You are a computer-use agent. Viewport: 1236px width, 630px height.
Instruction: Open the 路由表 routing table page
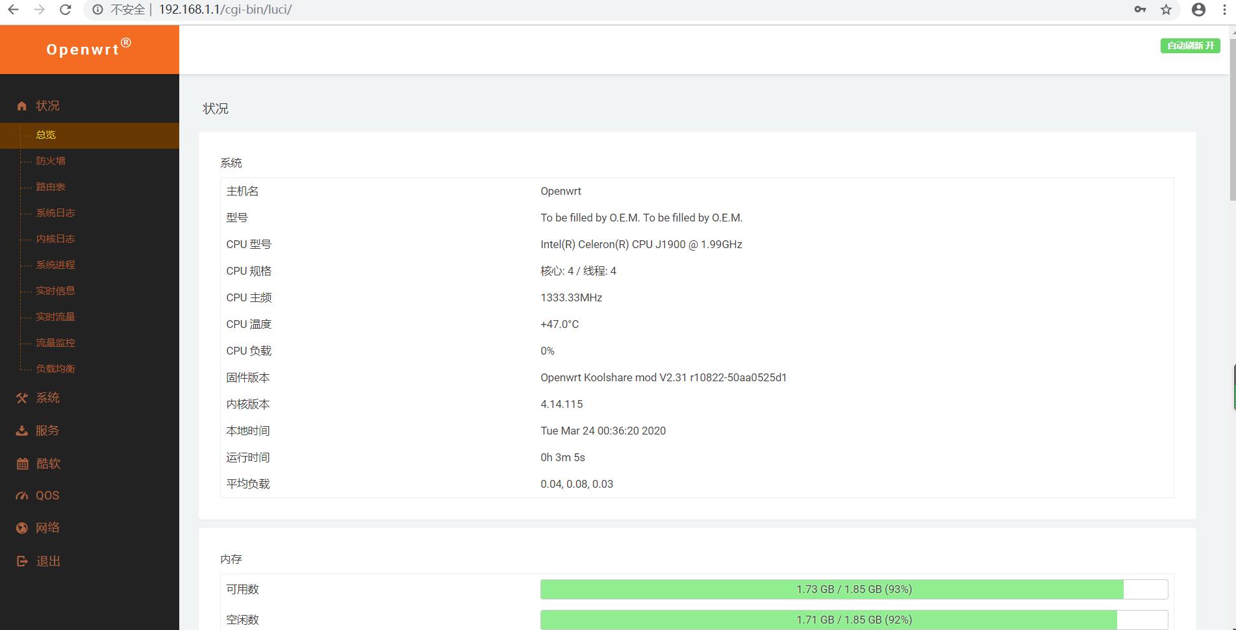click(x=51, y=187)
